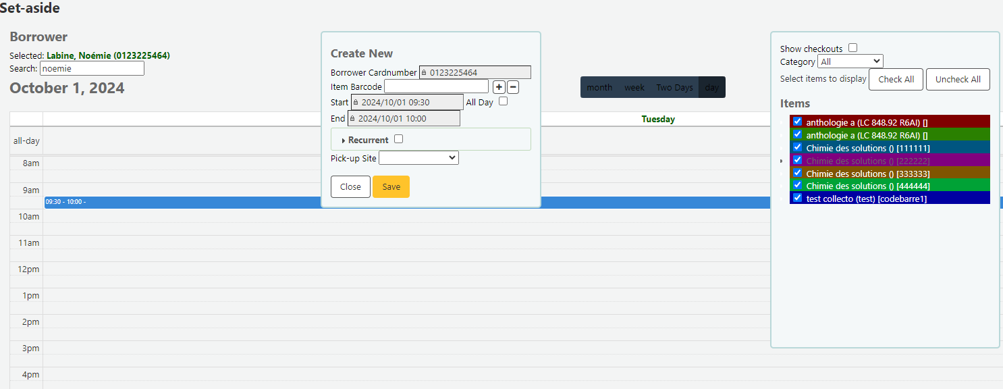Open the Pick-up Site dropdown
1003x389 pixels.
(x=418, y=157)
